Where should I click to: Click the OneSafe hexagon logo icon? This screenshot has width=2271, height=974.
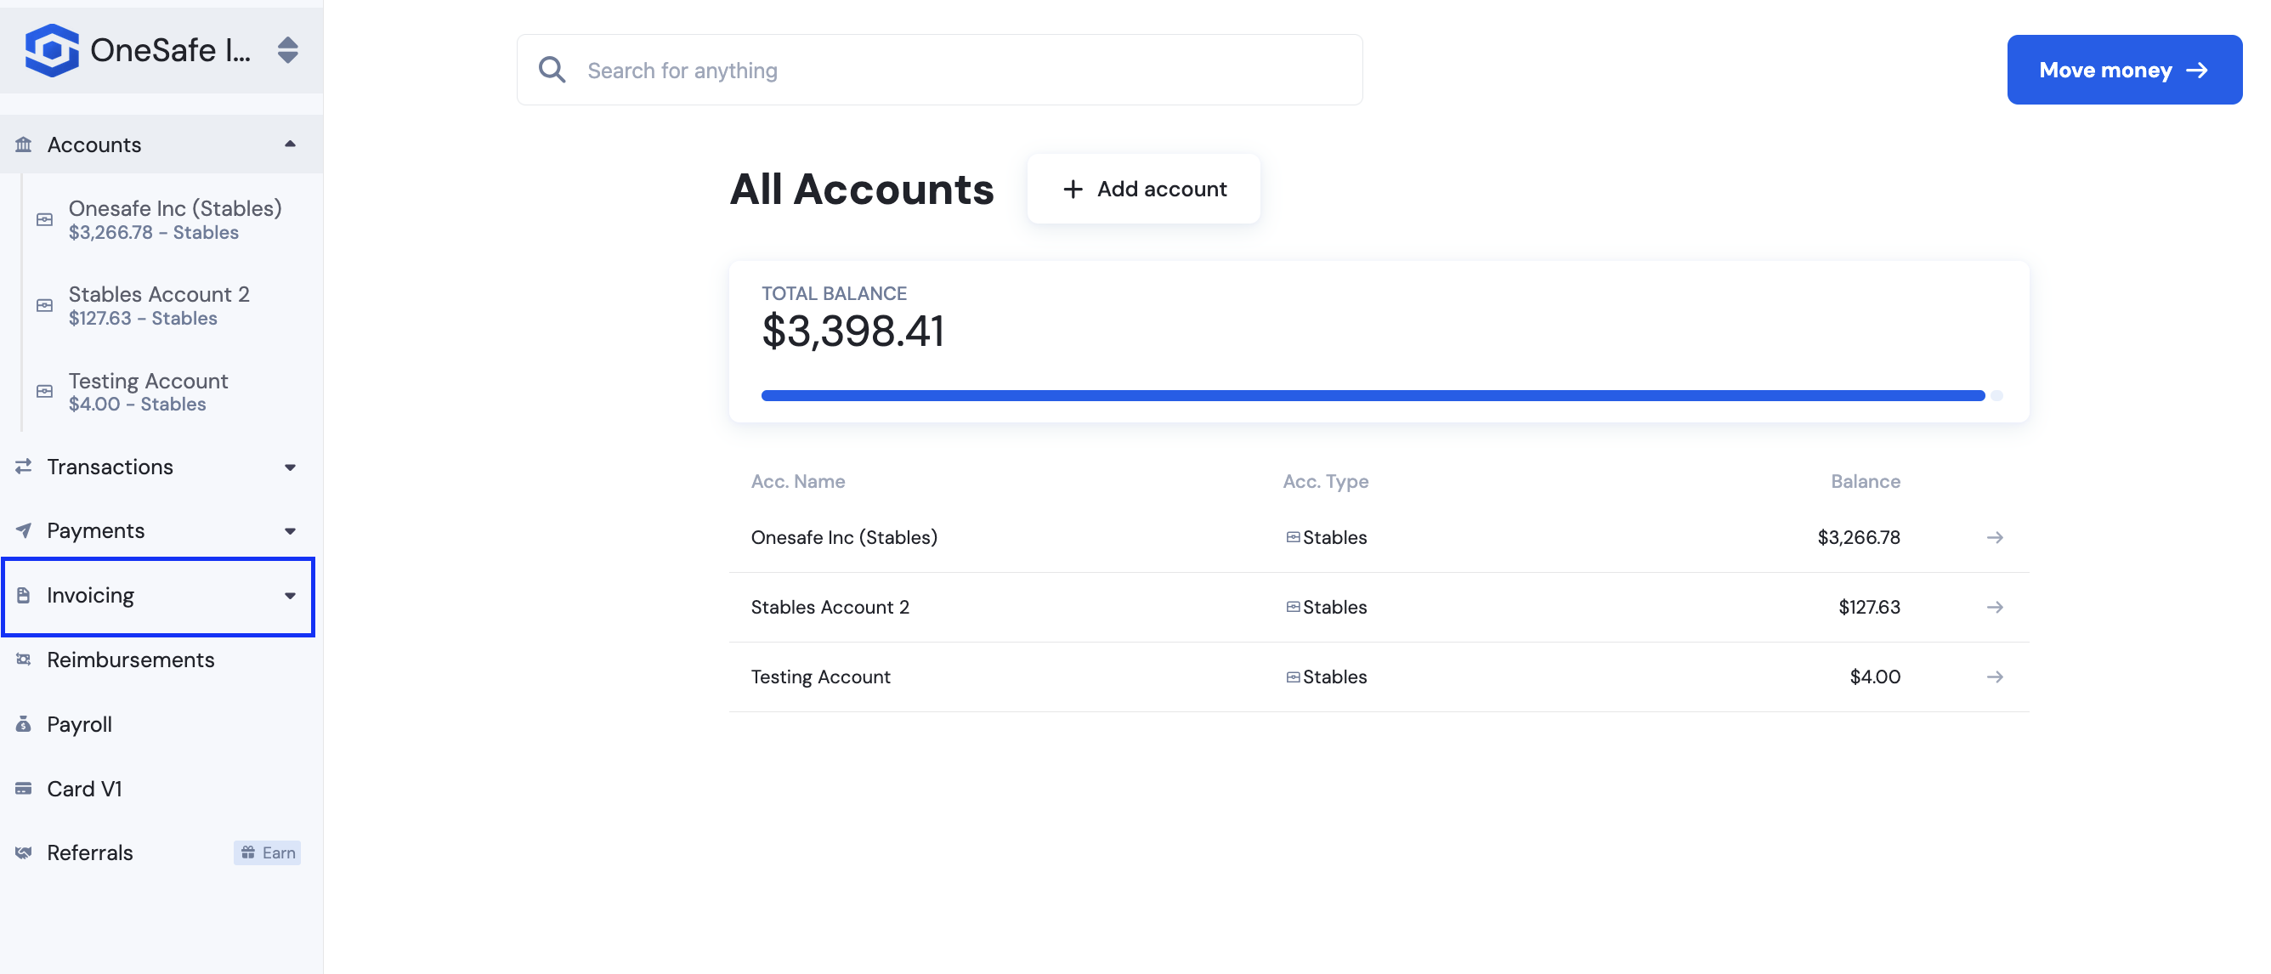click(x=52, y=50)
